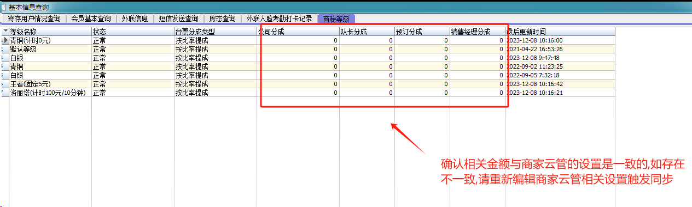
Task: Click timestamp 2023-12-08 10:16:42
Action: point(535,84)
